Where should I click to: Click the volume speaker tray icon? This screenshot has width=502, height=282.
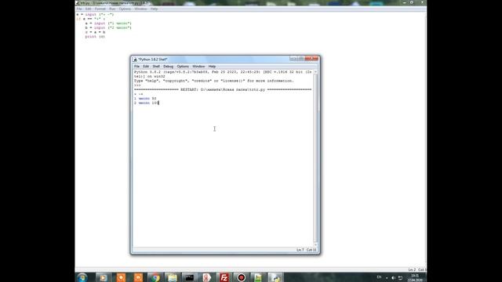coord(394,278)
